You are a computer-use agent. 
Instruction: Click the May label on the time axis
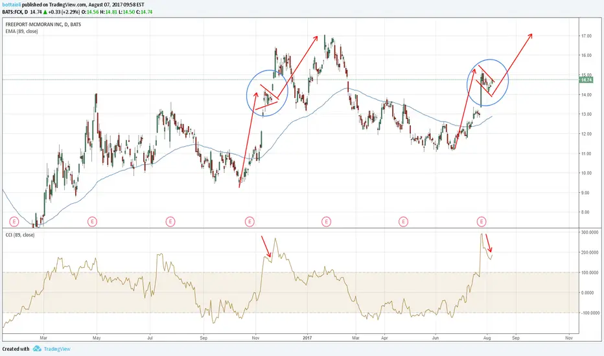tap(97, 338)
